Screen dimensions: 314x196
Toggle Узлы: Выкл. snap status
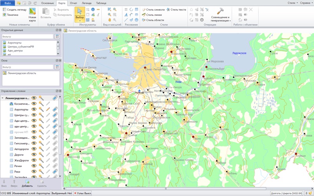[83, 193]
